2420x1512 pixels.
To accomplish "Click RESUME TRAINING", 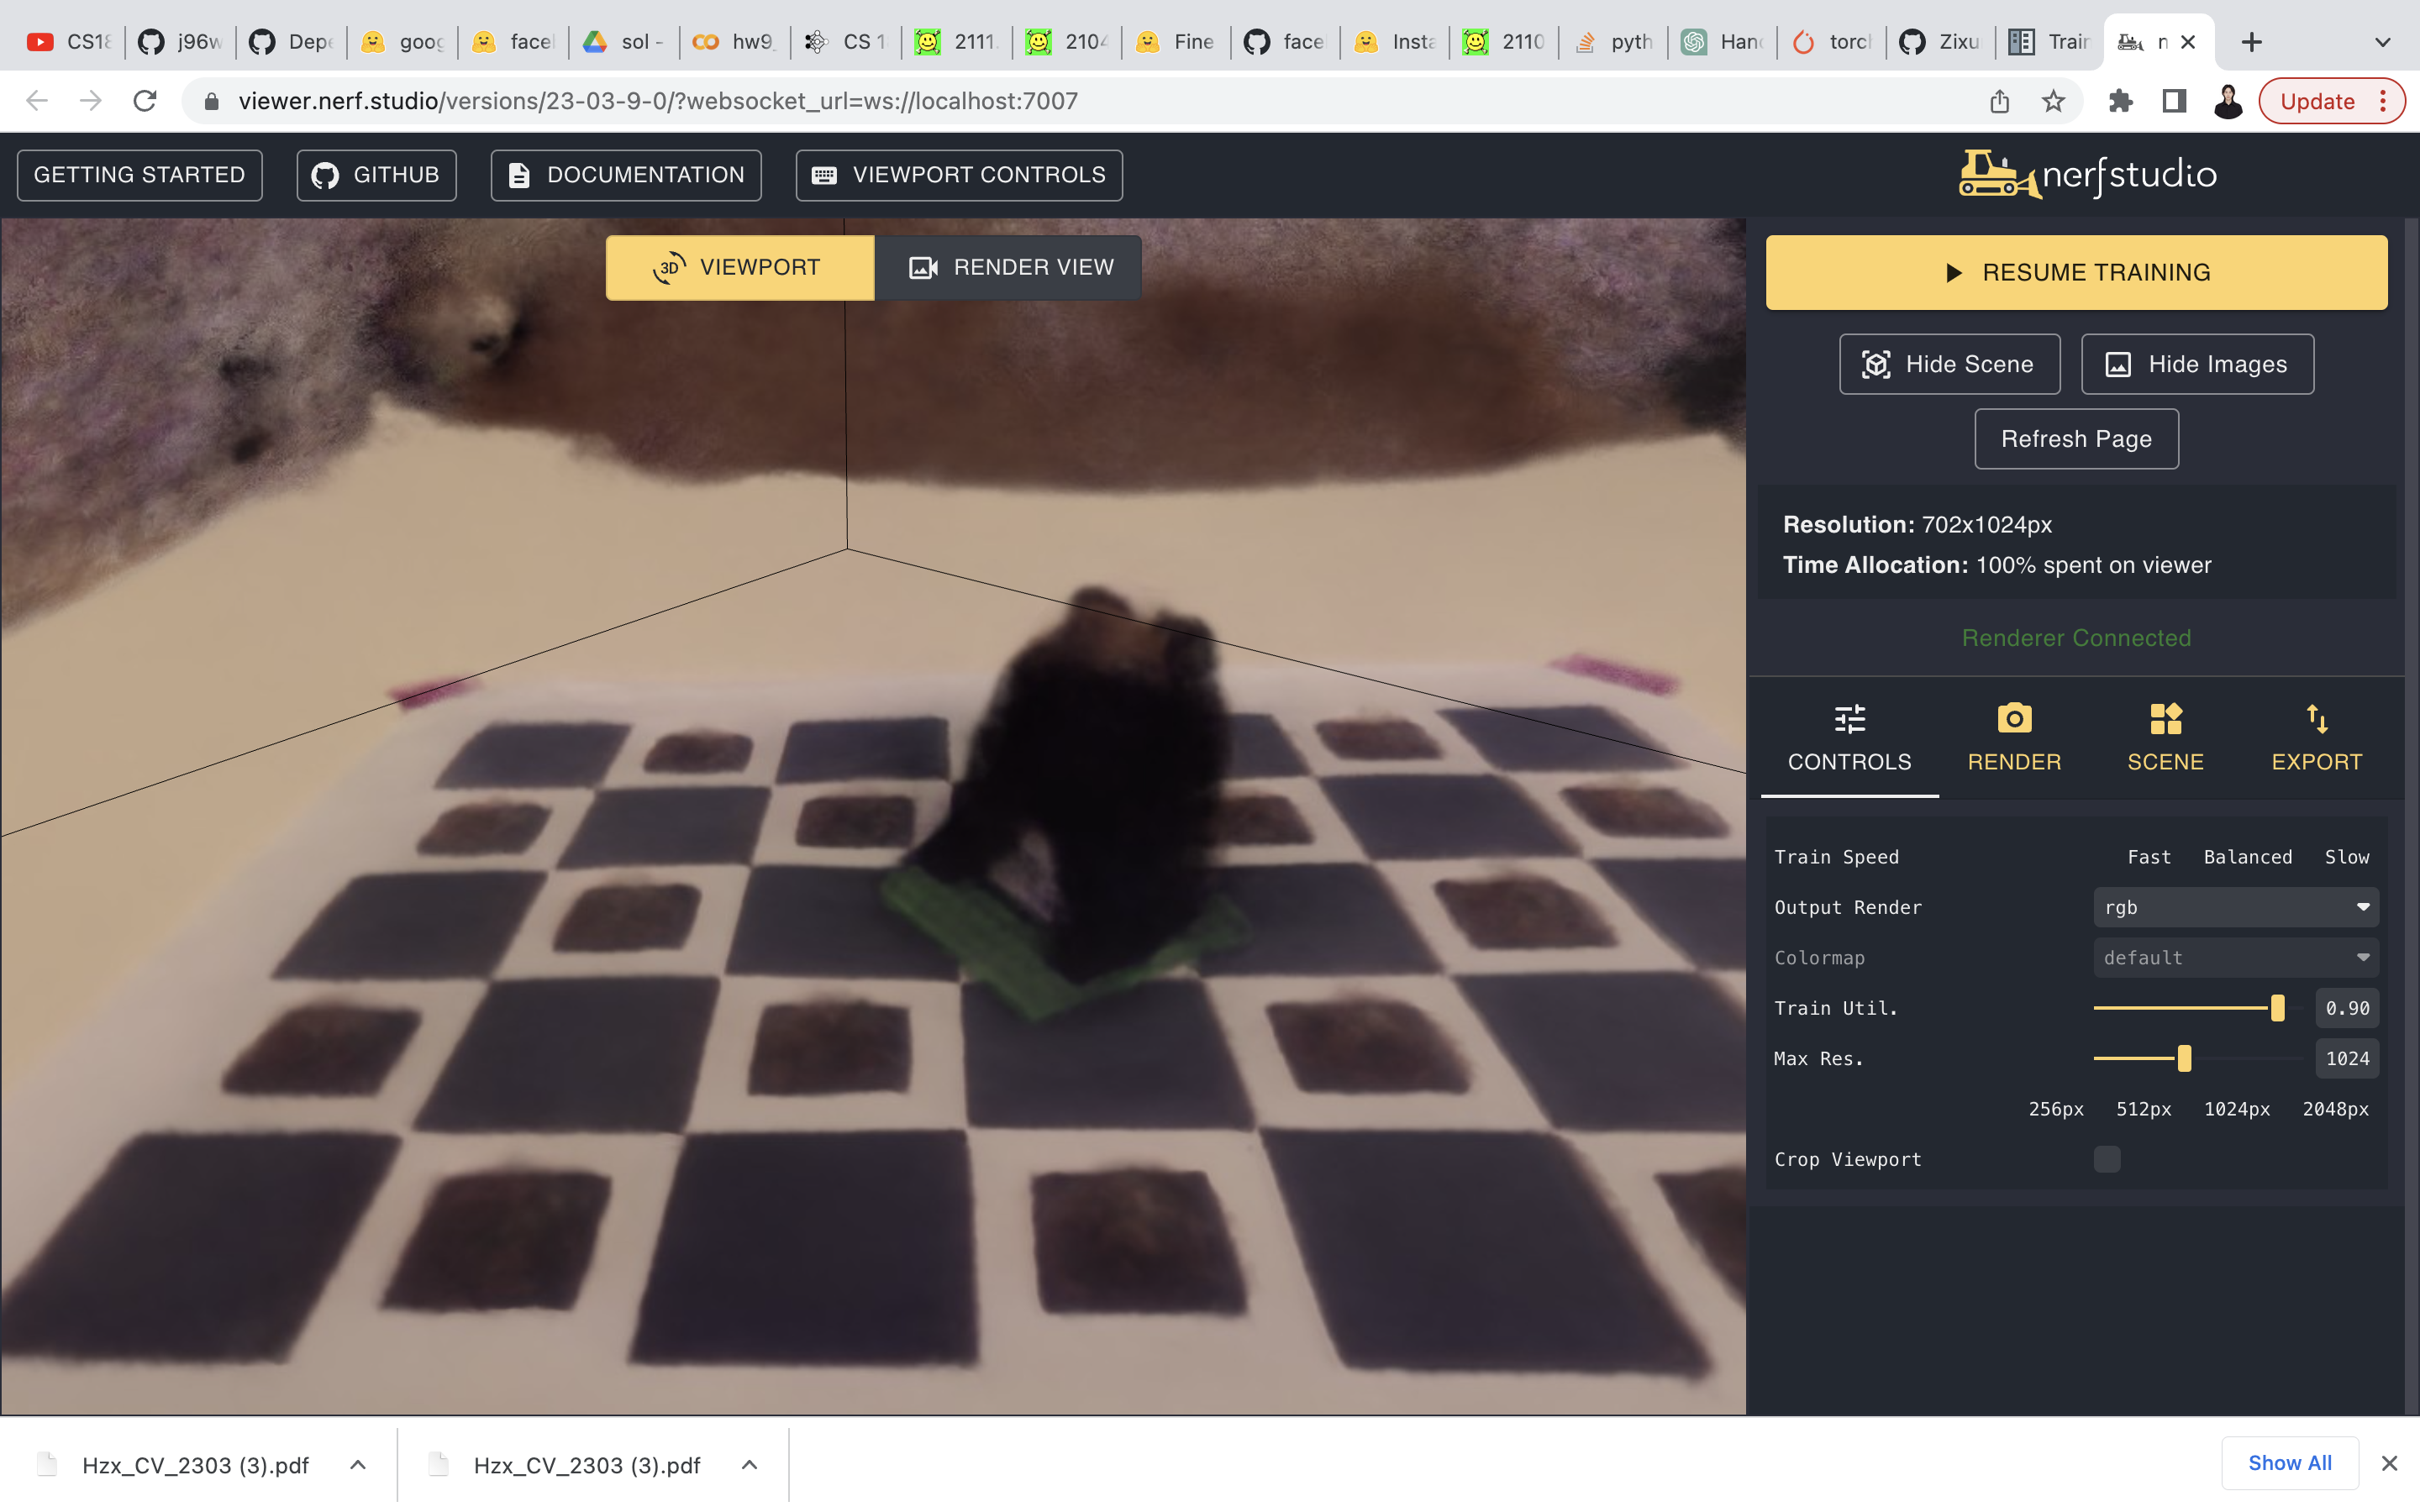I will (2076, 271).
